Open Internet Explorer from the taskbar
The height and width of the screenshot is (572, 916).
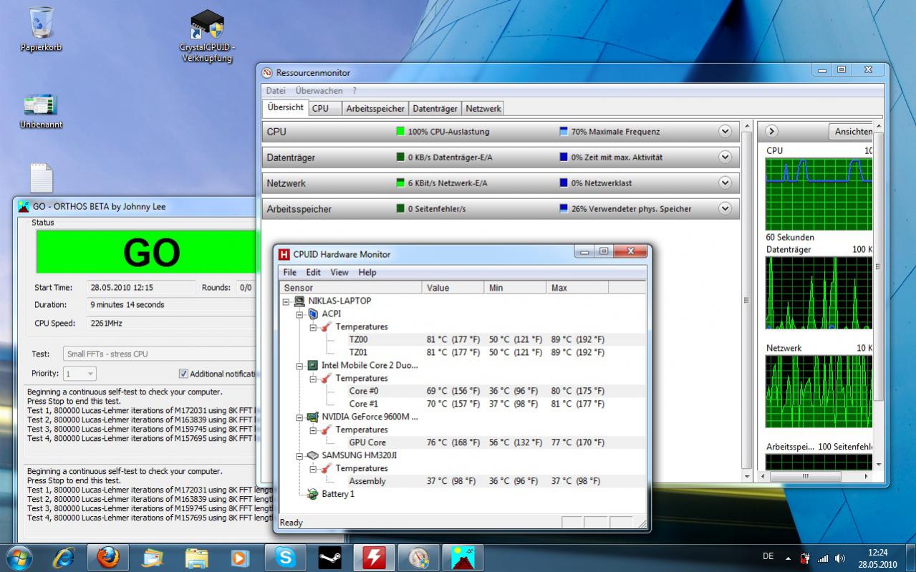(x=64, y=558)
